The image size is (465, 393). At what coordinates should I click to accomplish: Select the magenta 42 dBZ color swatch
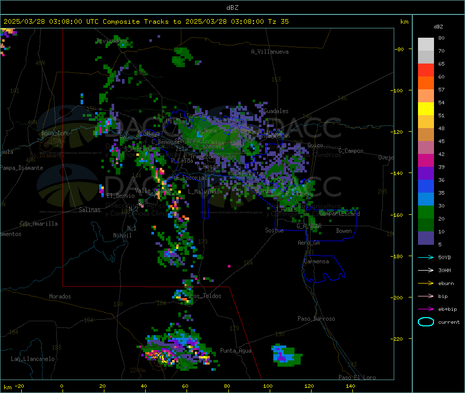click(x=426, y=160)
